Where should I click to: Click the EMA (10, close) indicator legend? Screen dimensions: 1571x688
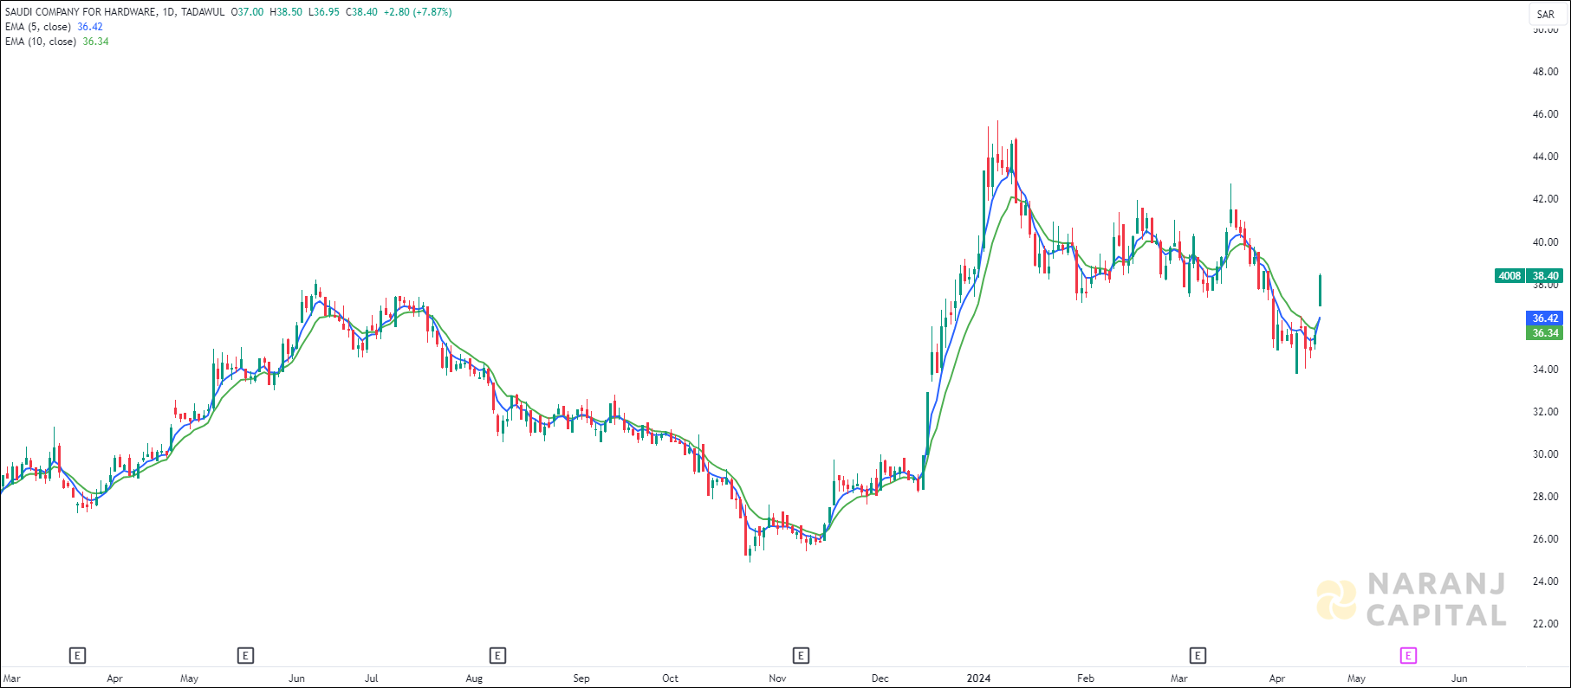tap(57, 42)
